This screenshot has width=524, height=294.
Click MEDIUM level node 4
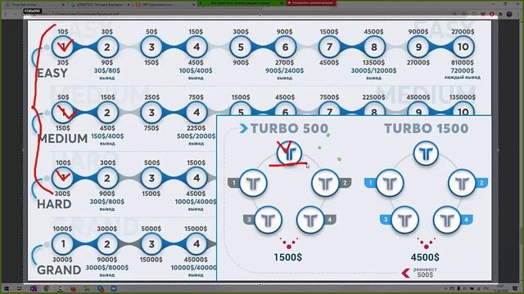[x=196, y=113]
